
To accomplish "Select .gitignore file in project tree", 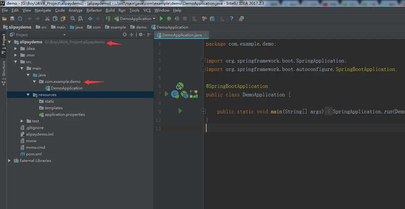I will [32, 128].
